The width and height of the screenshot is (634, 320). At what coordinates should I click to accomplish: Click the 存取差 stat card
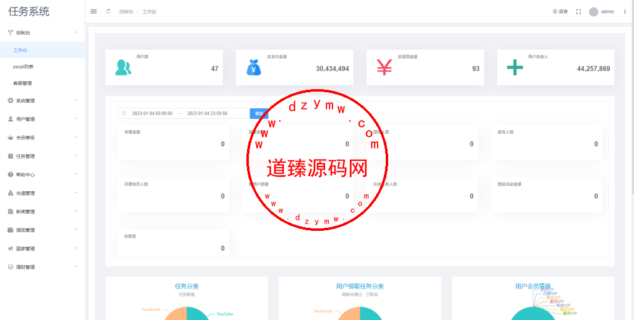point(173,244)
